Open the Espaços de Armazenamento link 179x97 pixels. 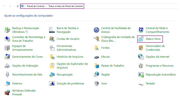tap(22, 48)
